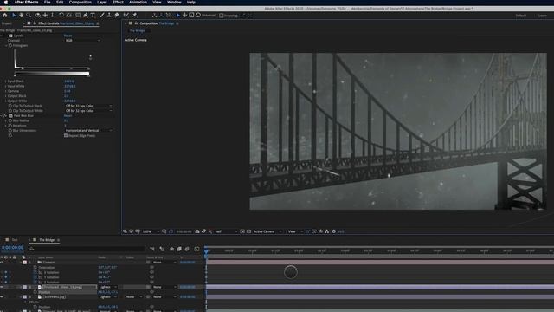
Task: Open the viewer magnification 100% dropdown
Action: [x=151, y=231]
